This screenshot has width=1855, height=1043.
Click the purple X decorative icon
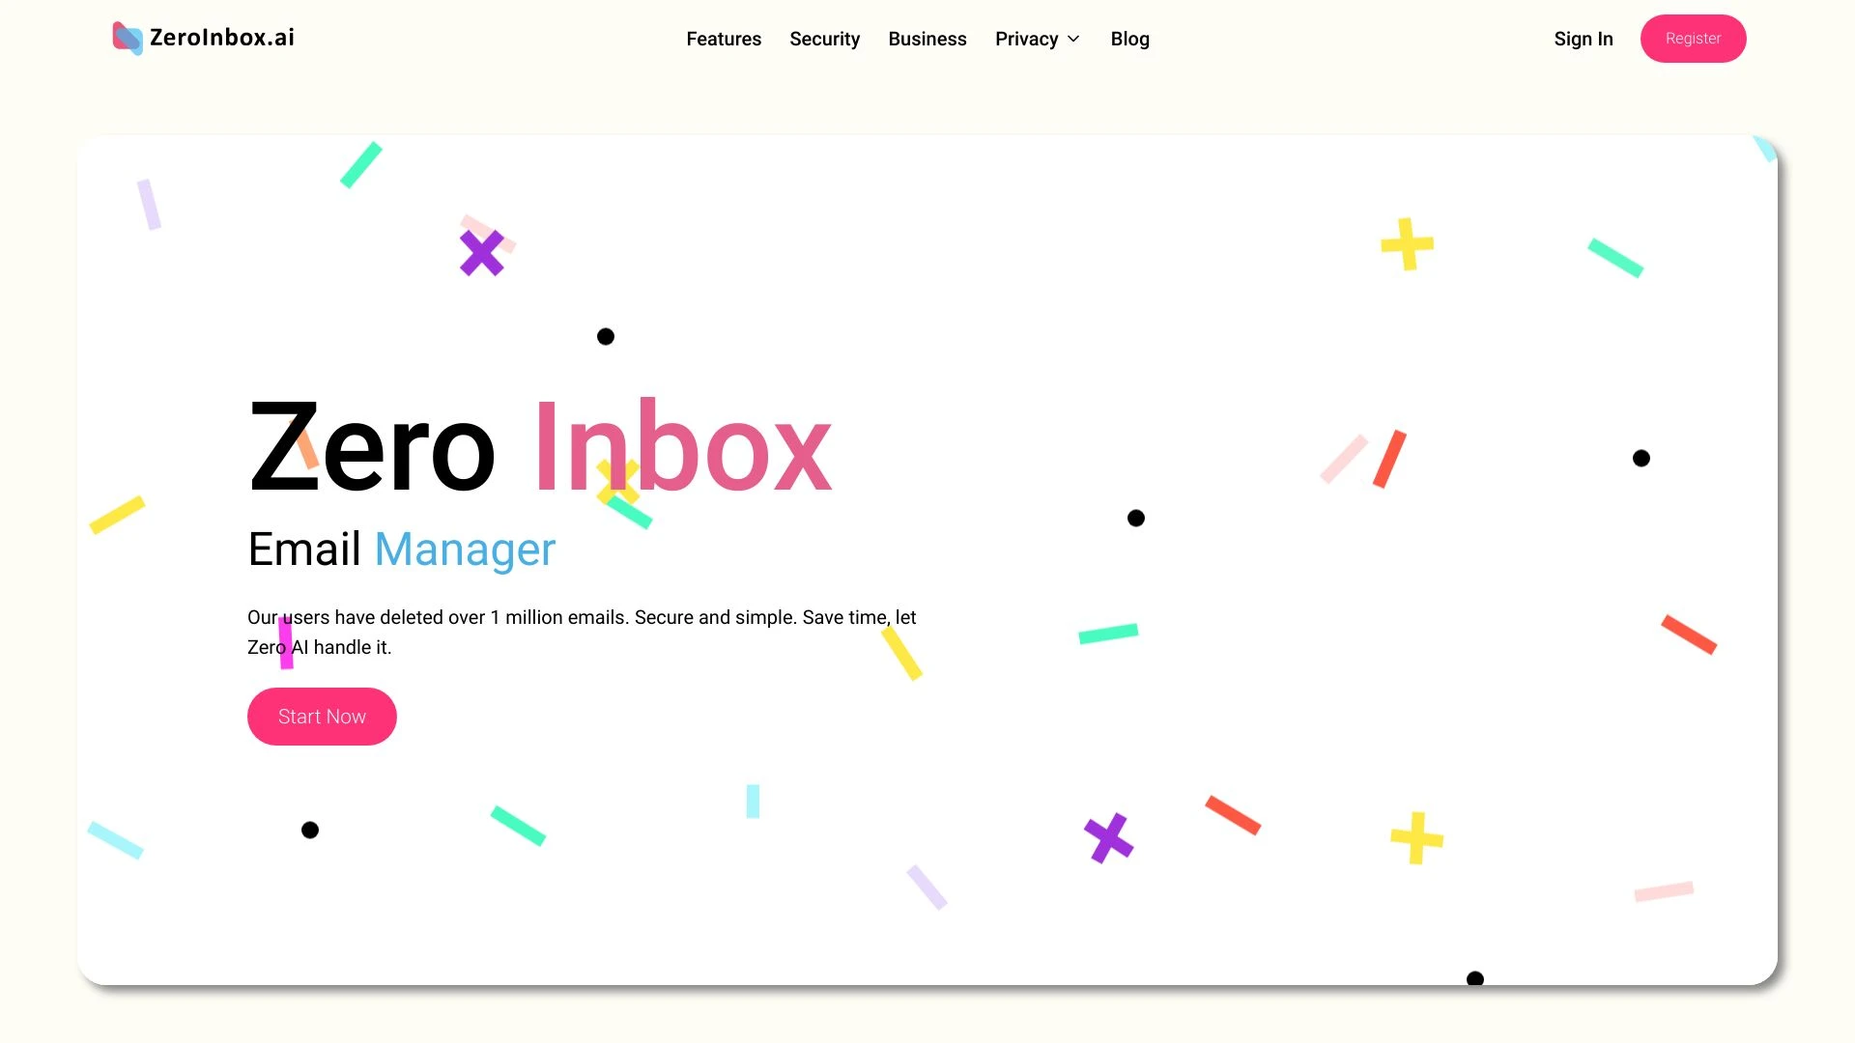point(481,252)
